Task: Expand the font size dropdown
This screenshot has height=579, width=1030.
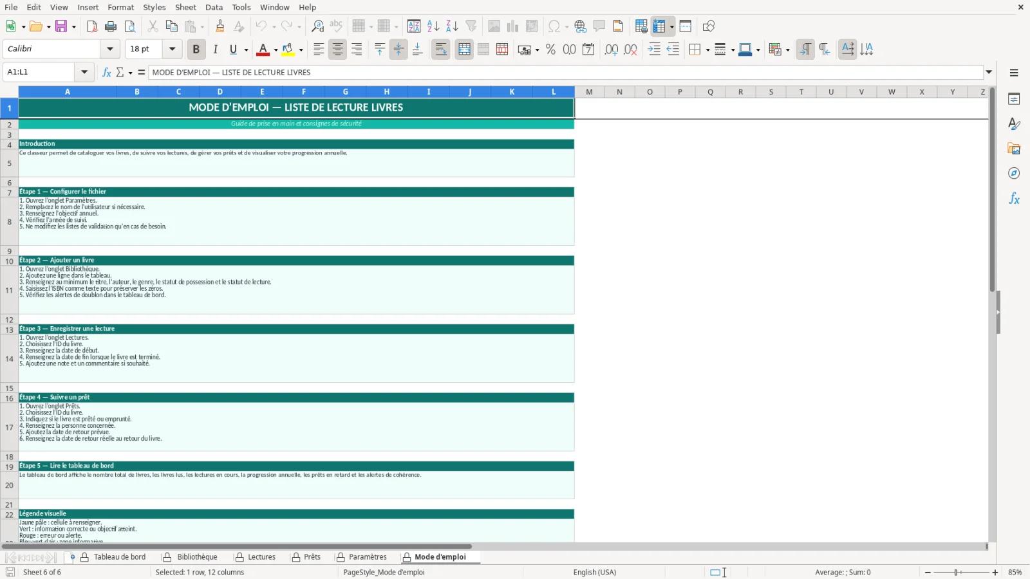Action: click(172, 49)
